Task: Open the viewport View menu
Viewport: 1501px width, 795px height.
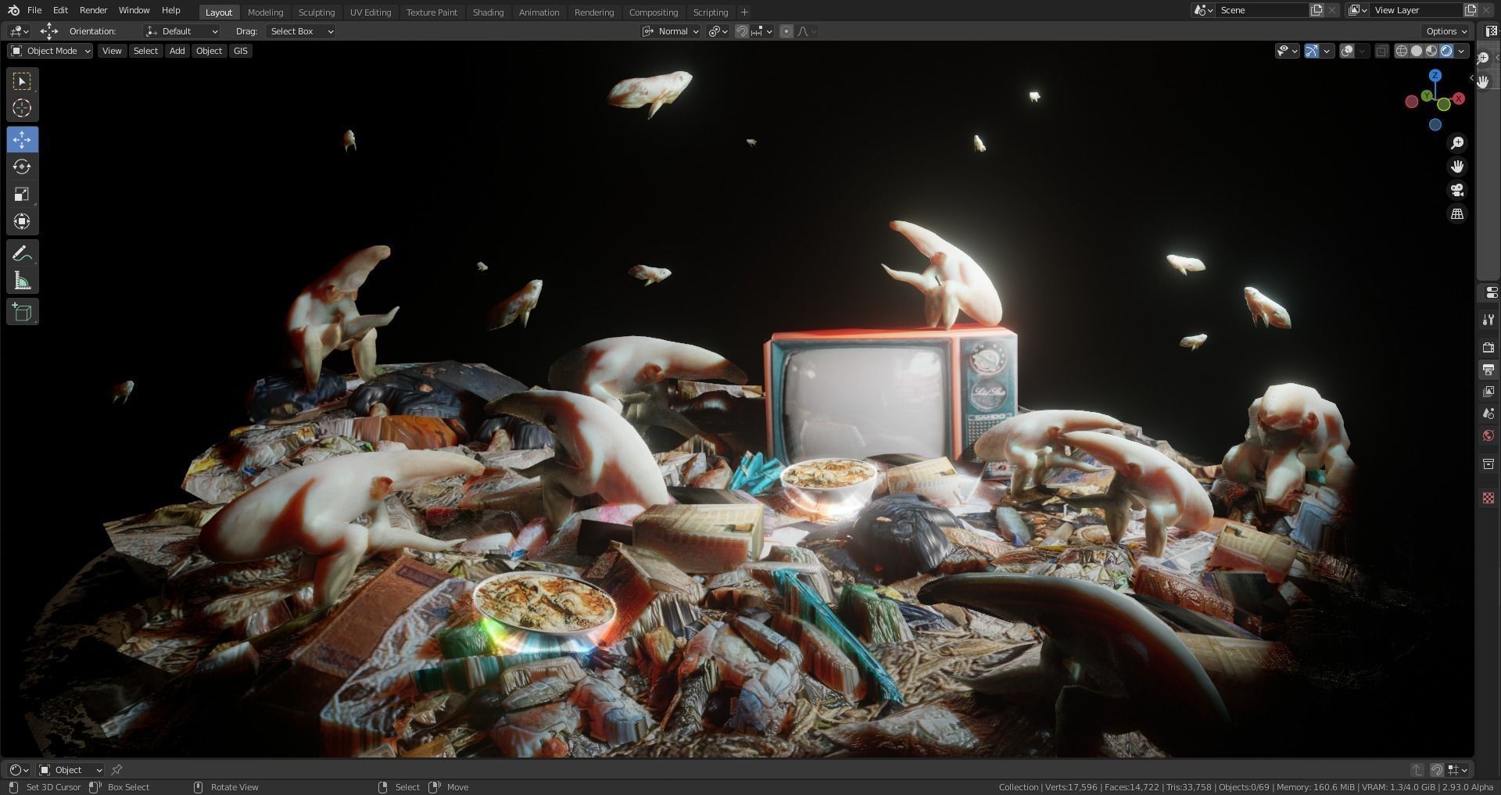Action: [112, 51]
